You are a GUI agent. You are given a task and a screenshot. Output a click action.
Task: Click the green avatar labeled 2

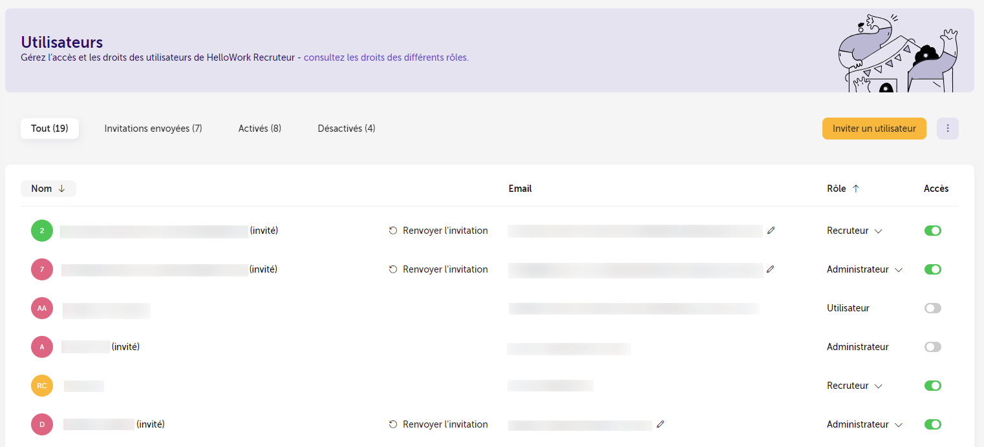[42, 231]
